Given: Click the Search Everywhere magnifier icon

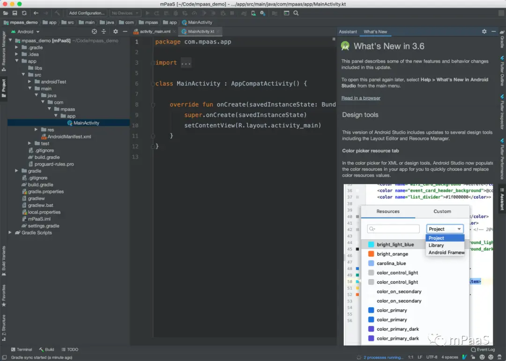Looking at the screenshot, I should (296, 13).
